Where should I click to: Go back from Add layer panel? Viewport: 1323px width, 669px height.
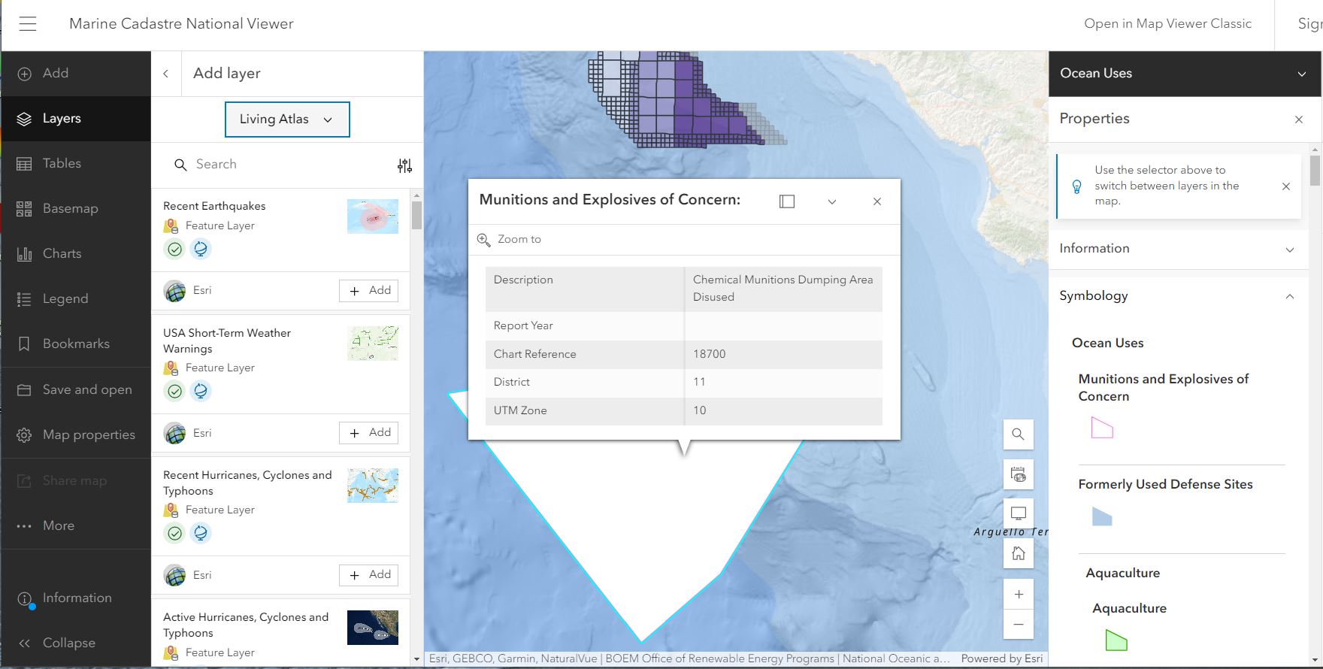point(166,74)
